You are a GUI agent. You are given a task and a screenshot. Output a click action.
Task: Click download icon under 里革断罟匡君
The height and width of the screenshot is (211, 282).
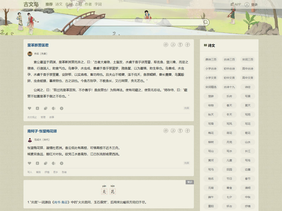[37, 108]
